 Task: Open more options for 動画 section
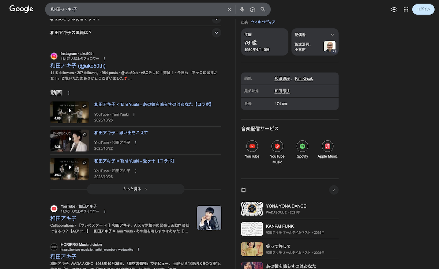tap(68, 93)
